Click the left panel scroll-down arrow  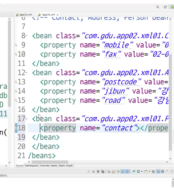(10, 163)
